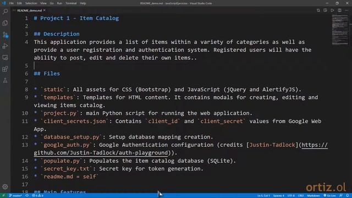Viewport: 352px width, 198px height.
Task: Click the VS Code logo in title bar
Action: click(x=4, y=3)
